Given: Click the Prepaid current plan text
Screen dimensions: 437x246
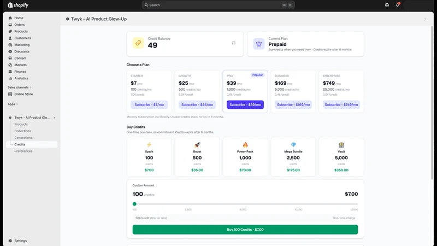Looking at the screenshot, I should point(277,44).
